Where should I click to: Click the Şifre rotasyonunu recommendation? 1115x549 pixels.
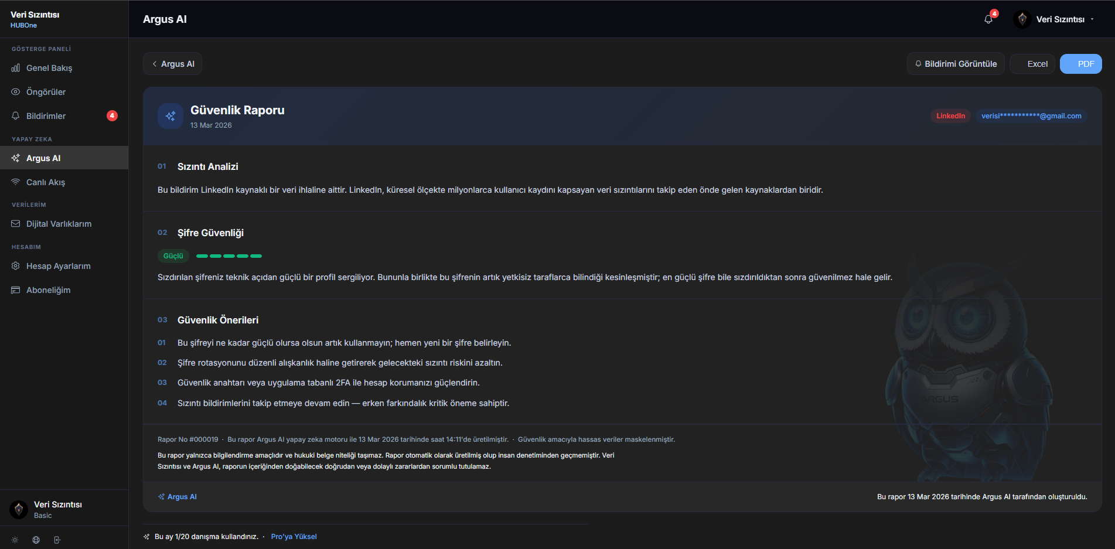(340, 363)
